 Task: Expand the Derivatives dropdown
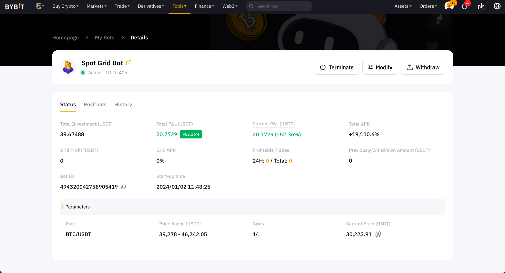click(x=151, y=6)
